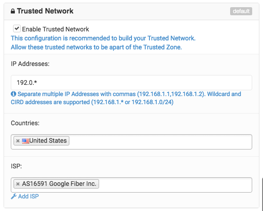Click the ISP label
Screen dimensions: 263x211
[16, 166]
